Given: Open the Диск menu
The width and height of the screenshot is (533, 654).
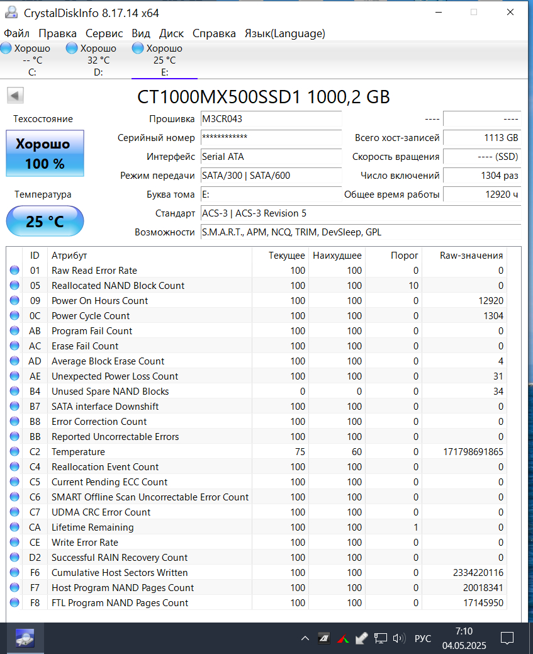Looking at the screenshot, I should [171, 33].
